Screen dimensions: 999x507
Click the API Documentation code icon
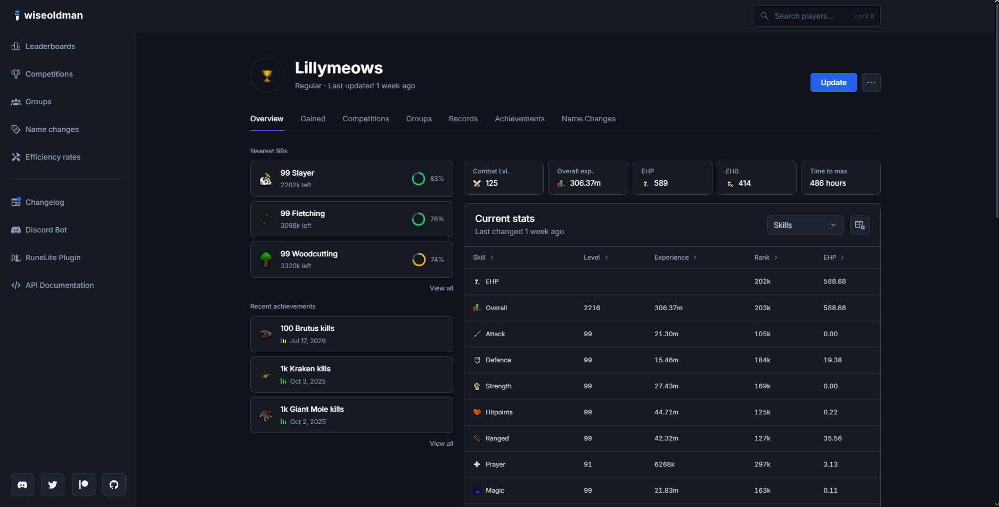coord(16,285)
